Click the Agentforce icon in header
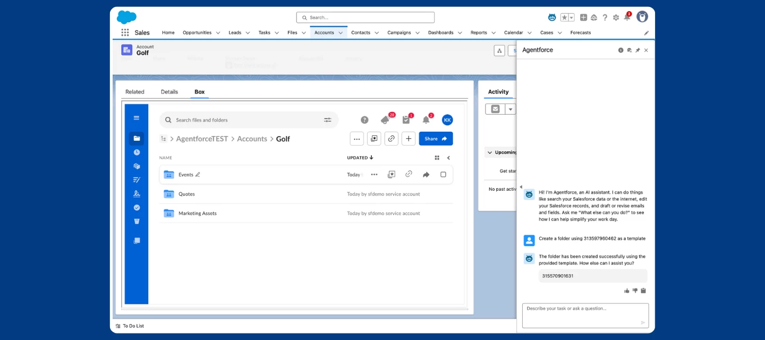Screen dimensions: 765x340 pyautogui.click(x=552, y=18)
